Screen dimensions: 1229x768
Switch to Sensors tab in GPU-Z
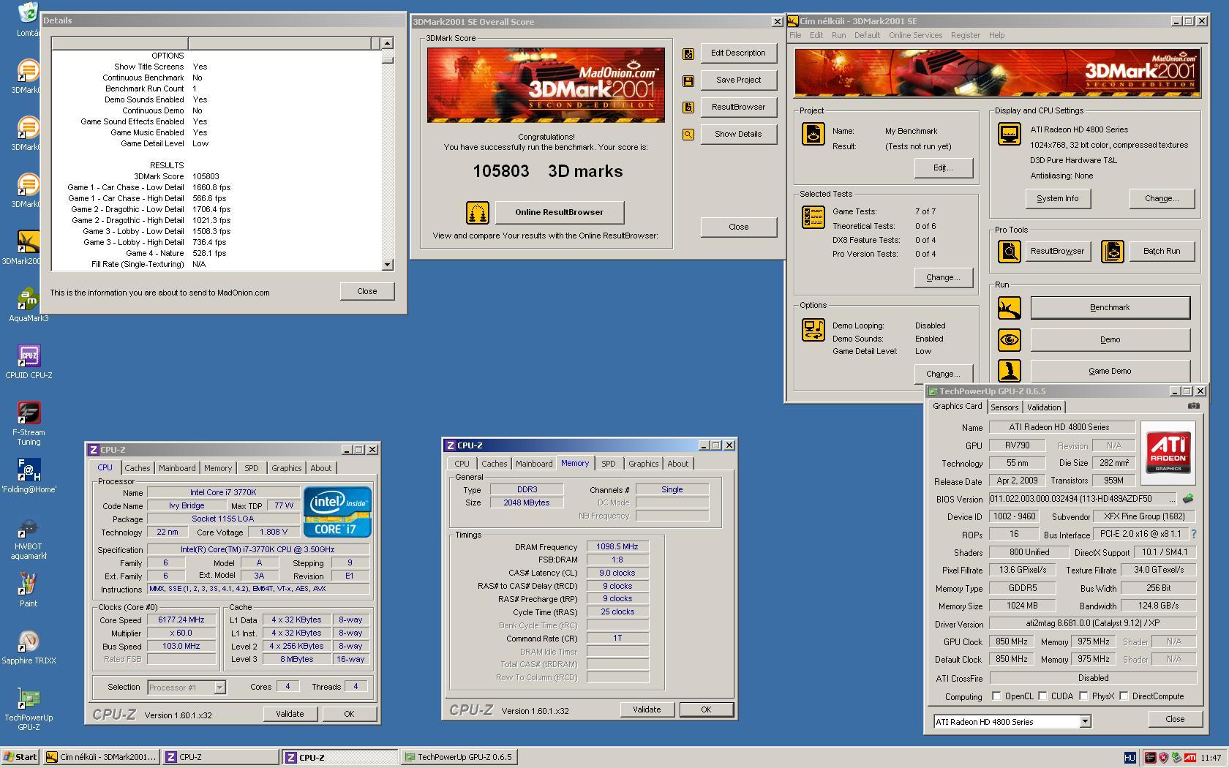[x=1004, y=407]
